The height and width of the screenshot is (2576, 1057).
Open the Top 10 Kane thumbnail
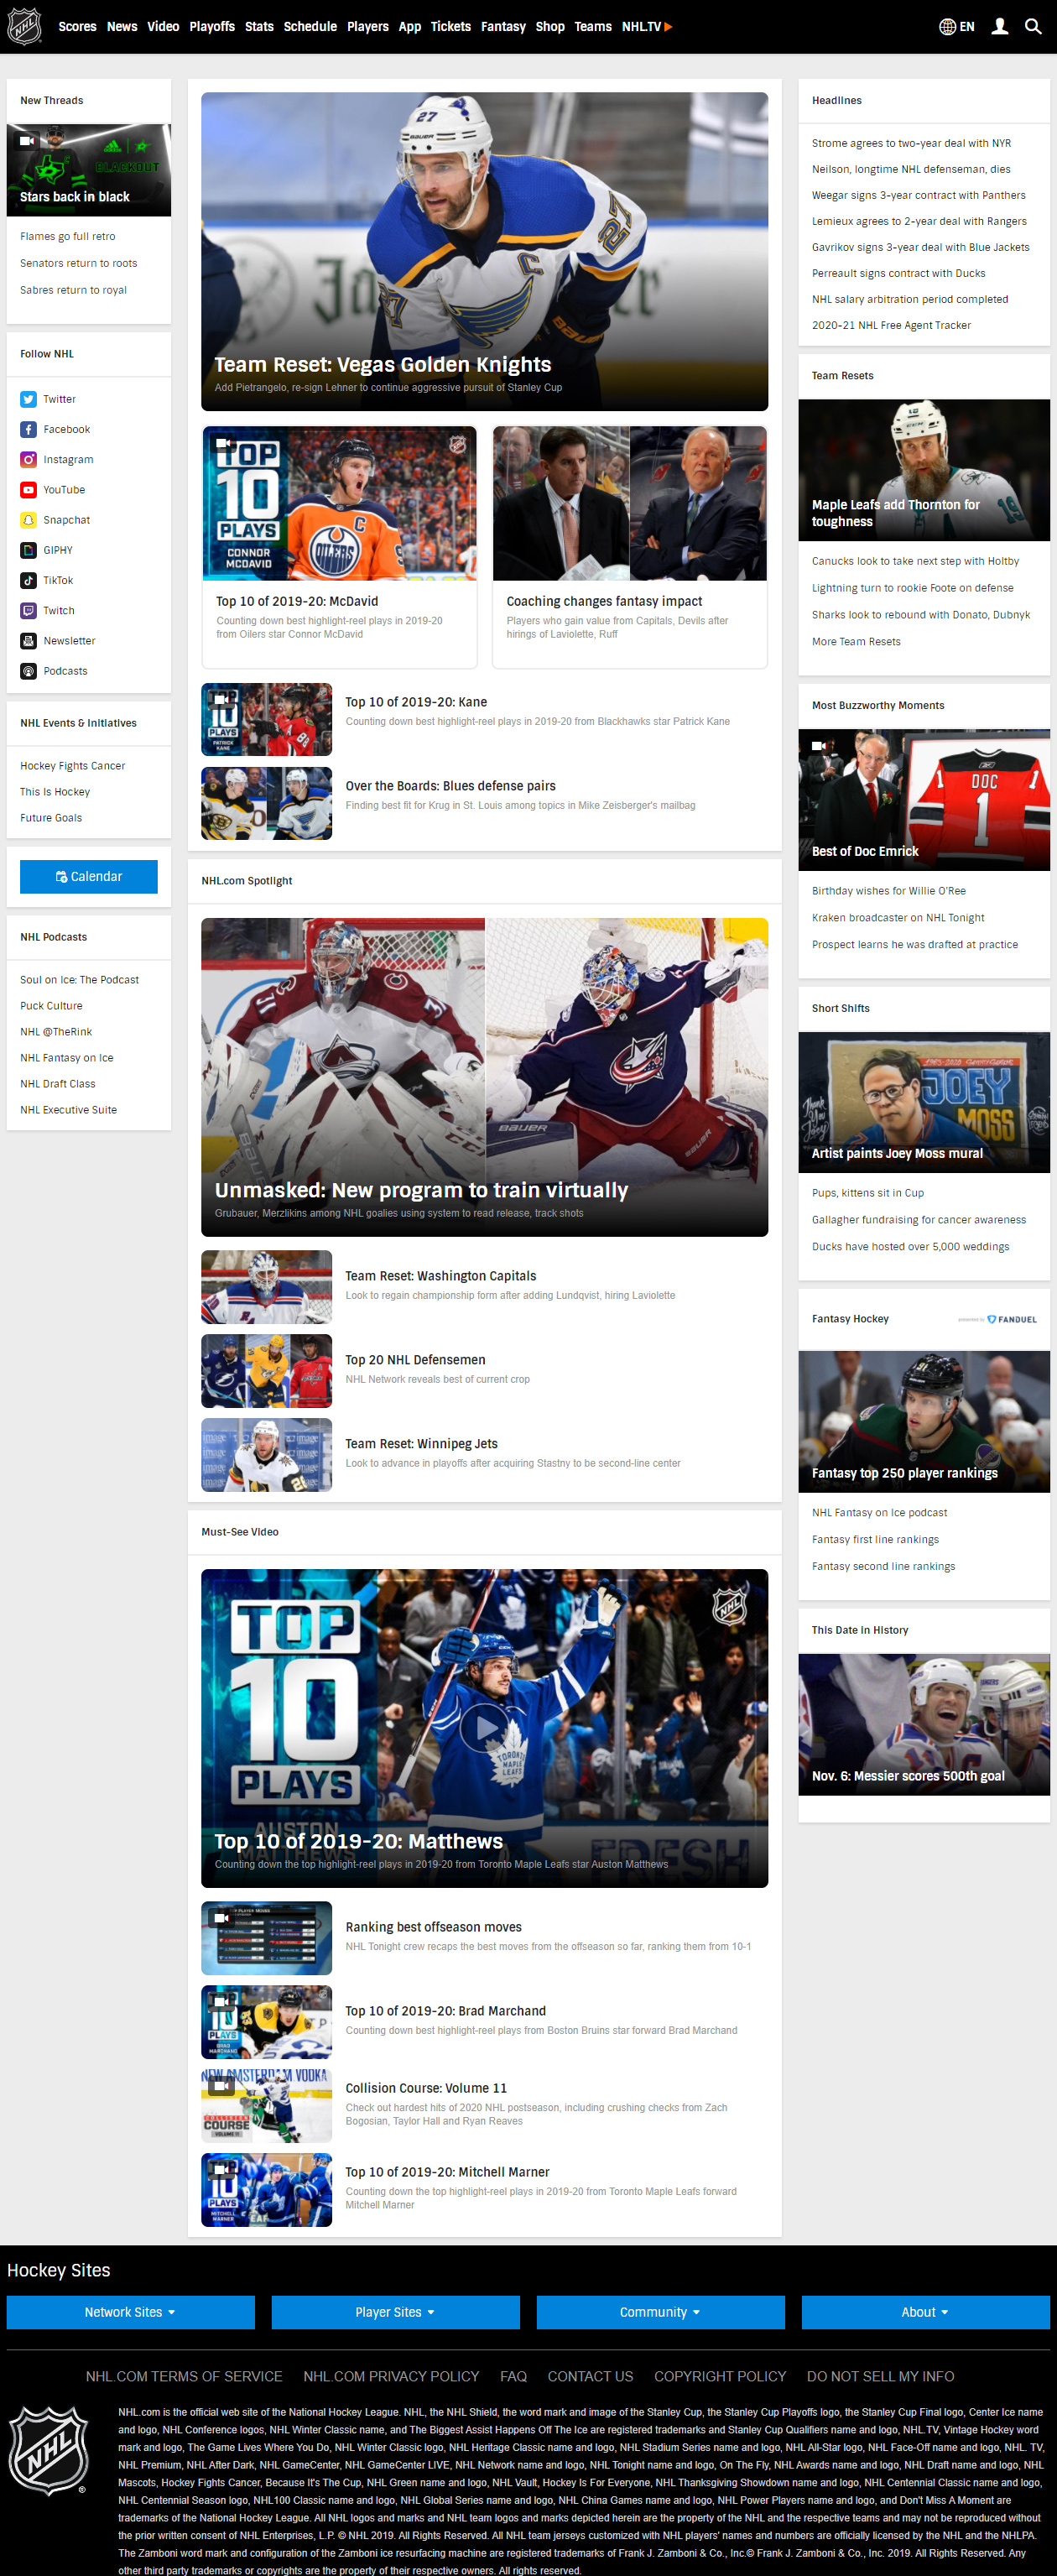coord(267,719)
